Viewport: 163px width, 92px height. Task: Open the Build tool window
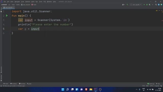(29, 84)
